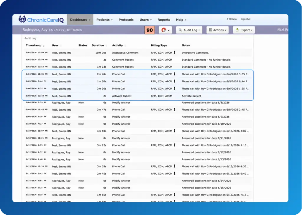Open the Audit Log dropdown button
The image size is (302, 215).
click(x=189, y=30)
